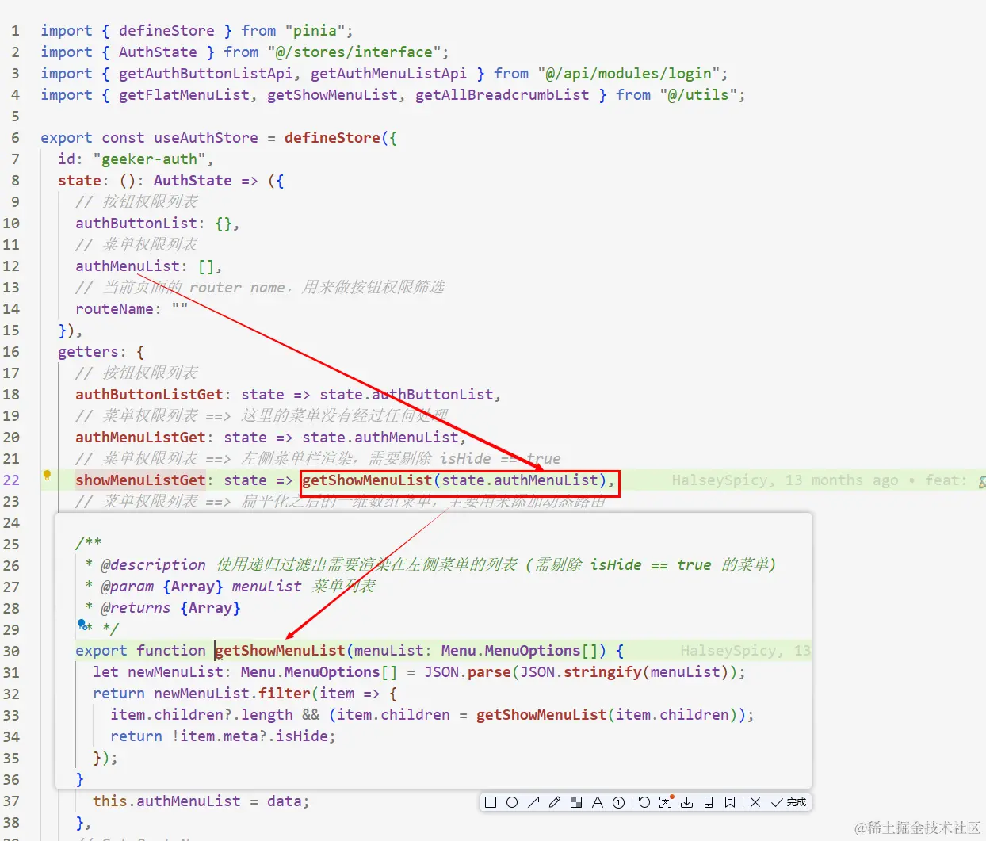Click authButtonList on line 10
The width and height of the screenshot is (986, 841).
(136, 223)
